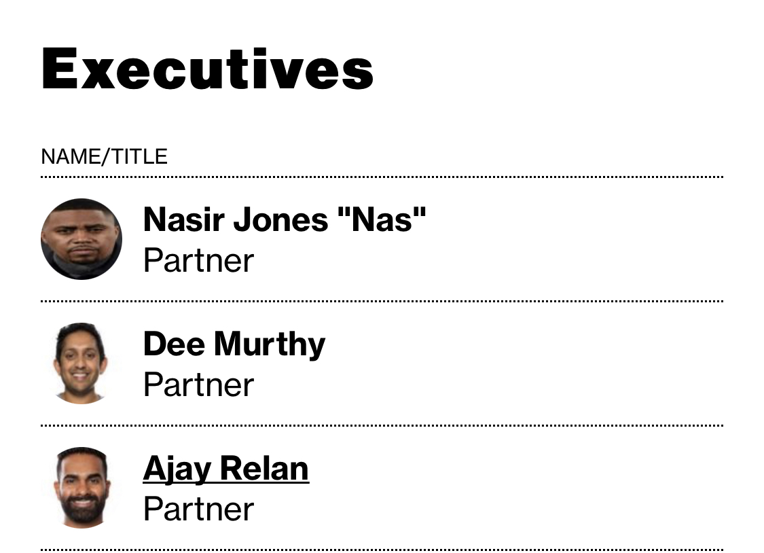The image size is (764, 553).
Task: Click the word "Relan" in underlined name
Action: [x=265, y=468]
